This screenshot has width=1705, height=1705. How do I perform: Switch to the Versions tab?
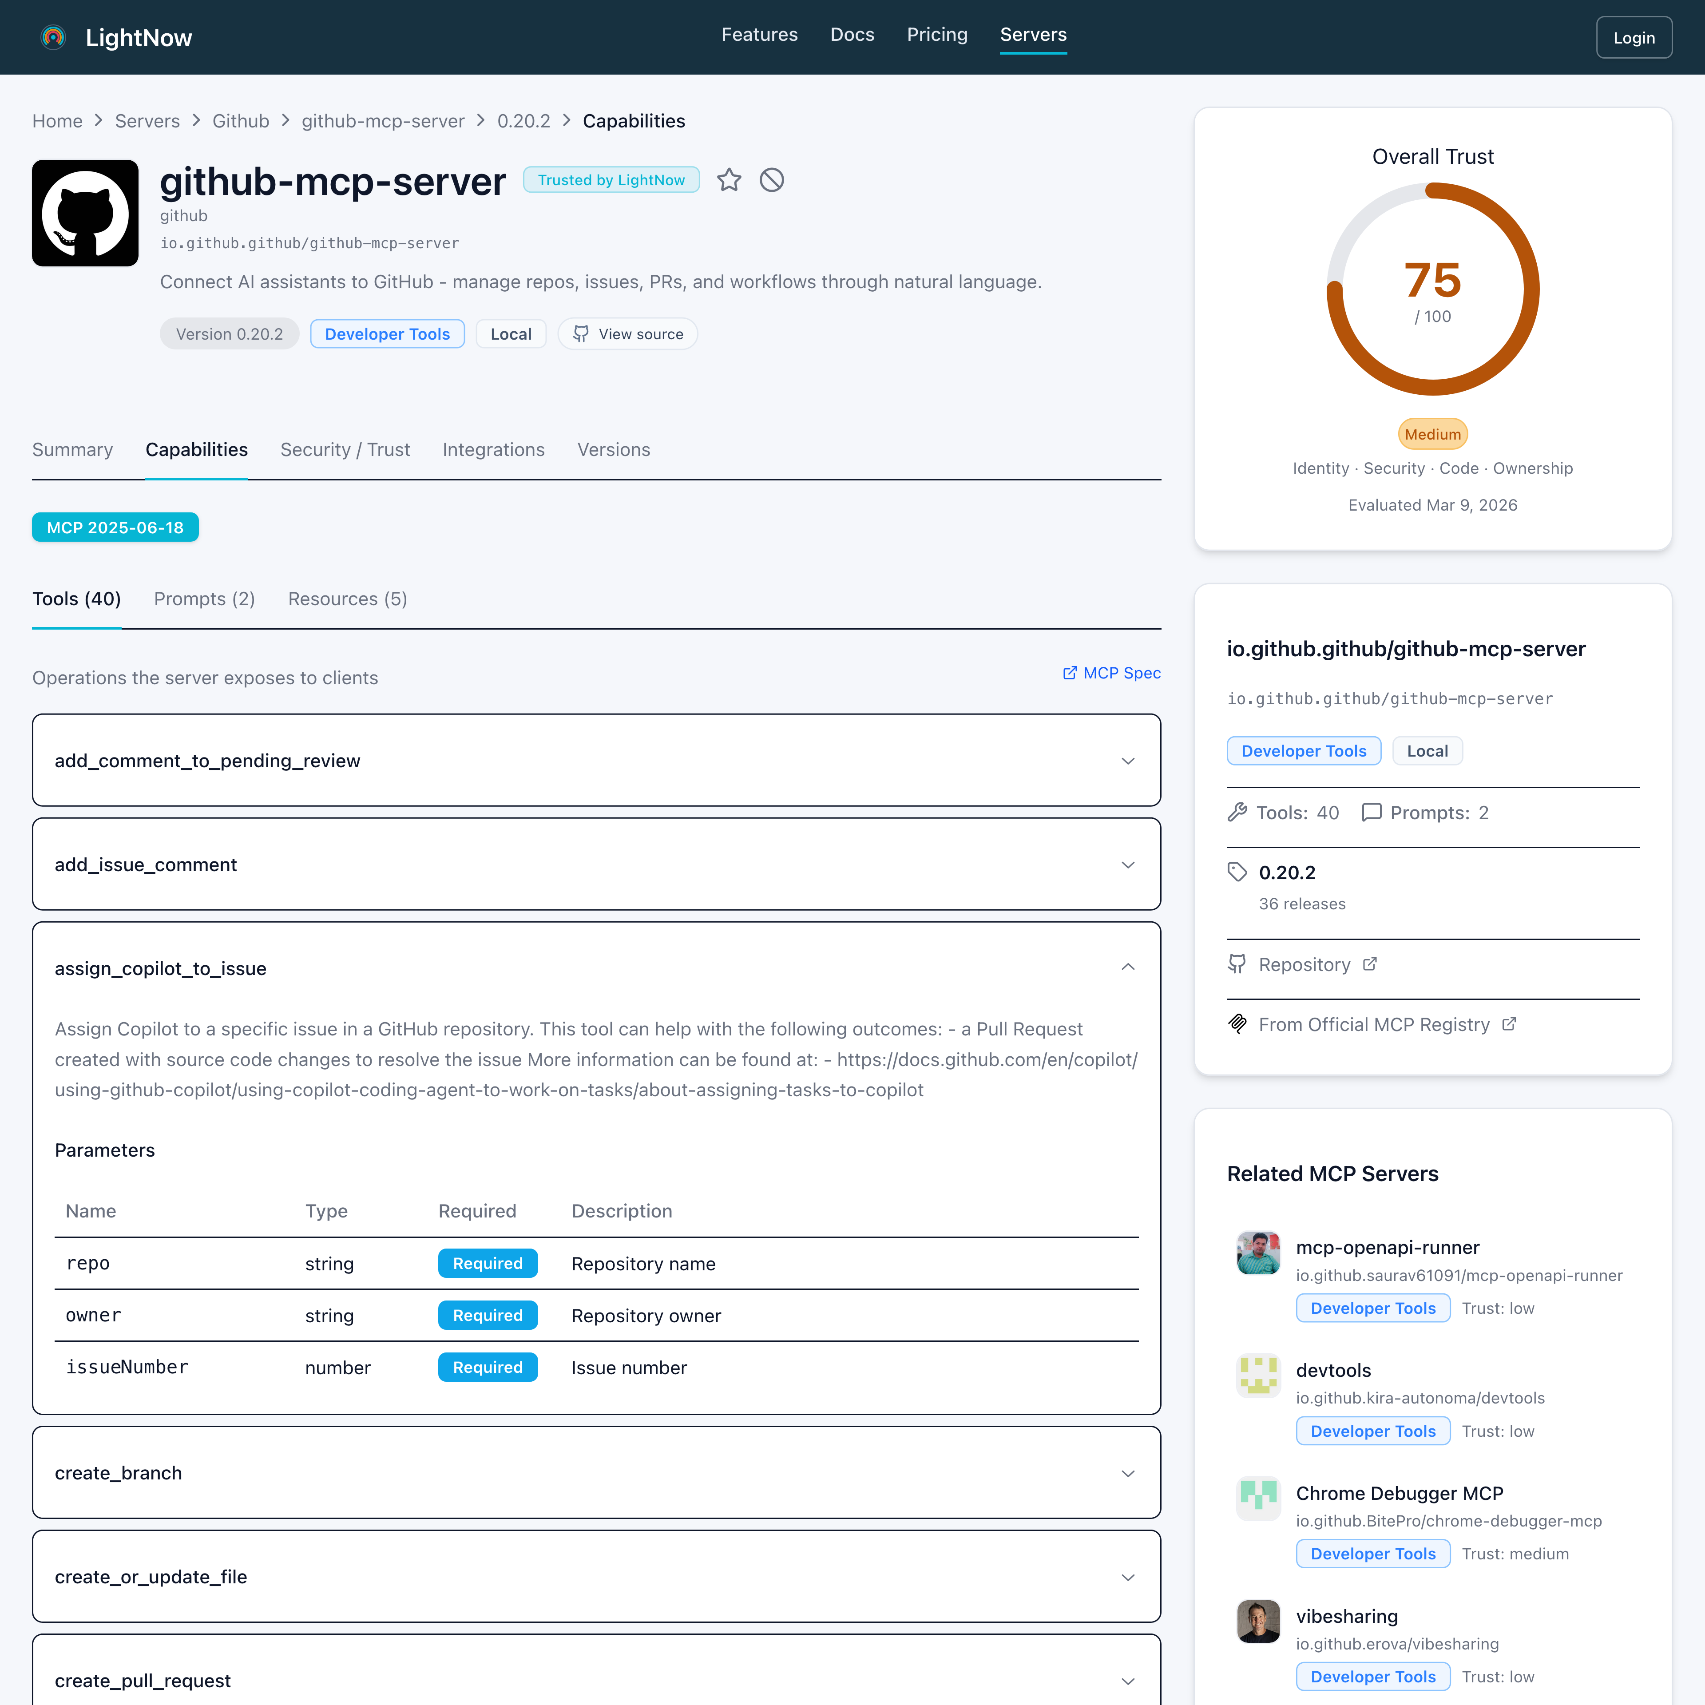[613, 449]
